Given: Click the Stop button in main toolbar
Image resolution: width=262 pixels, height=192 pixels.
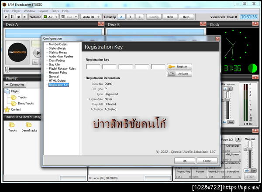Looking at the screenshot, I should [18, 17].
